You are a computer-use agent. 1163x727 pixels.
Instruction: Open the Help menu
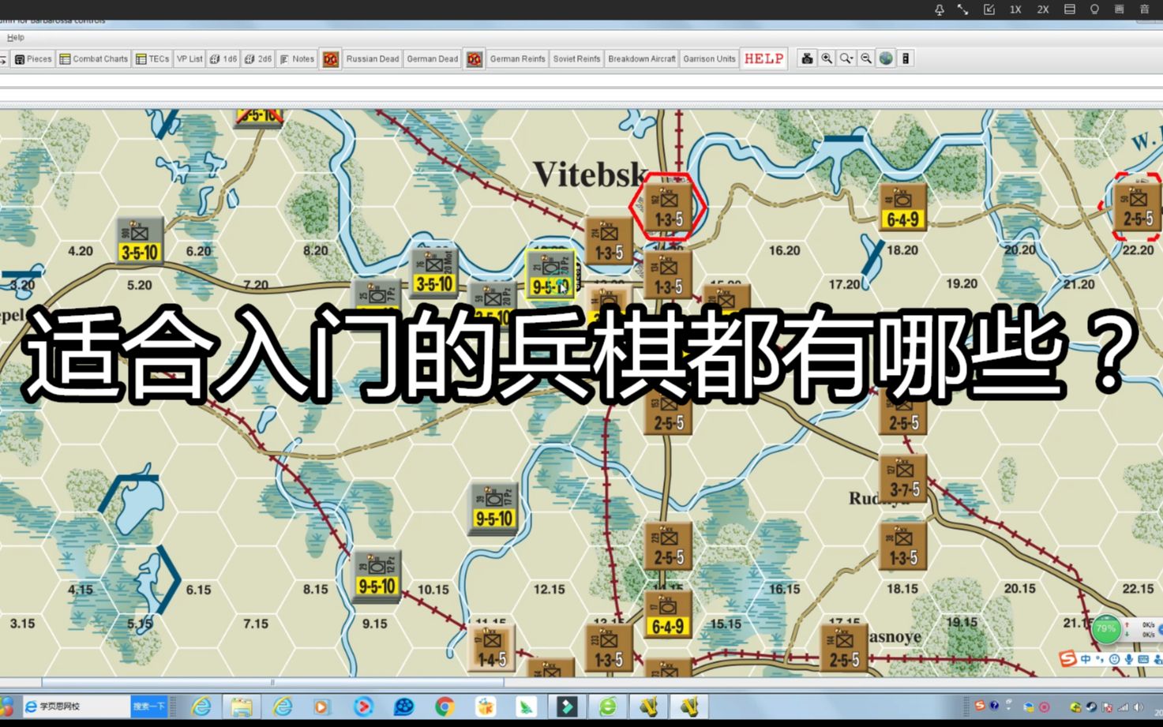15,37
